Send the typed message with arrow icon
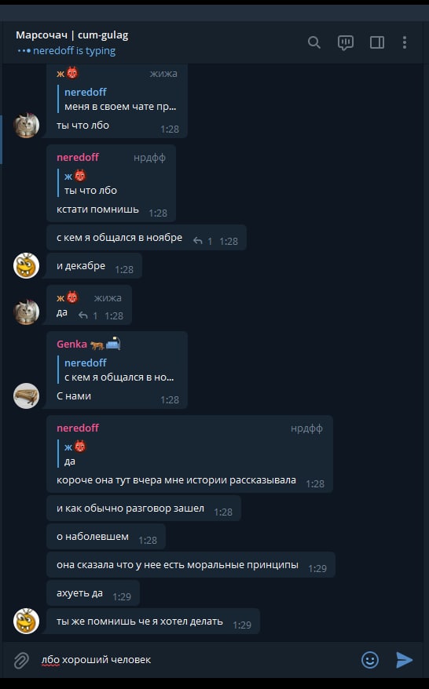This screenshot has height=689, width=429. point(404,659)
